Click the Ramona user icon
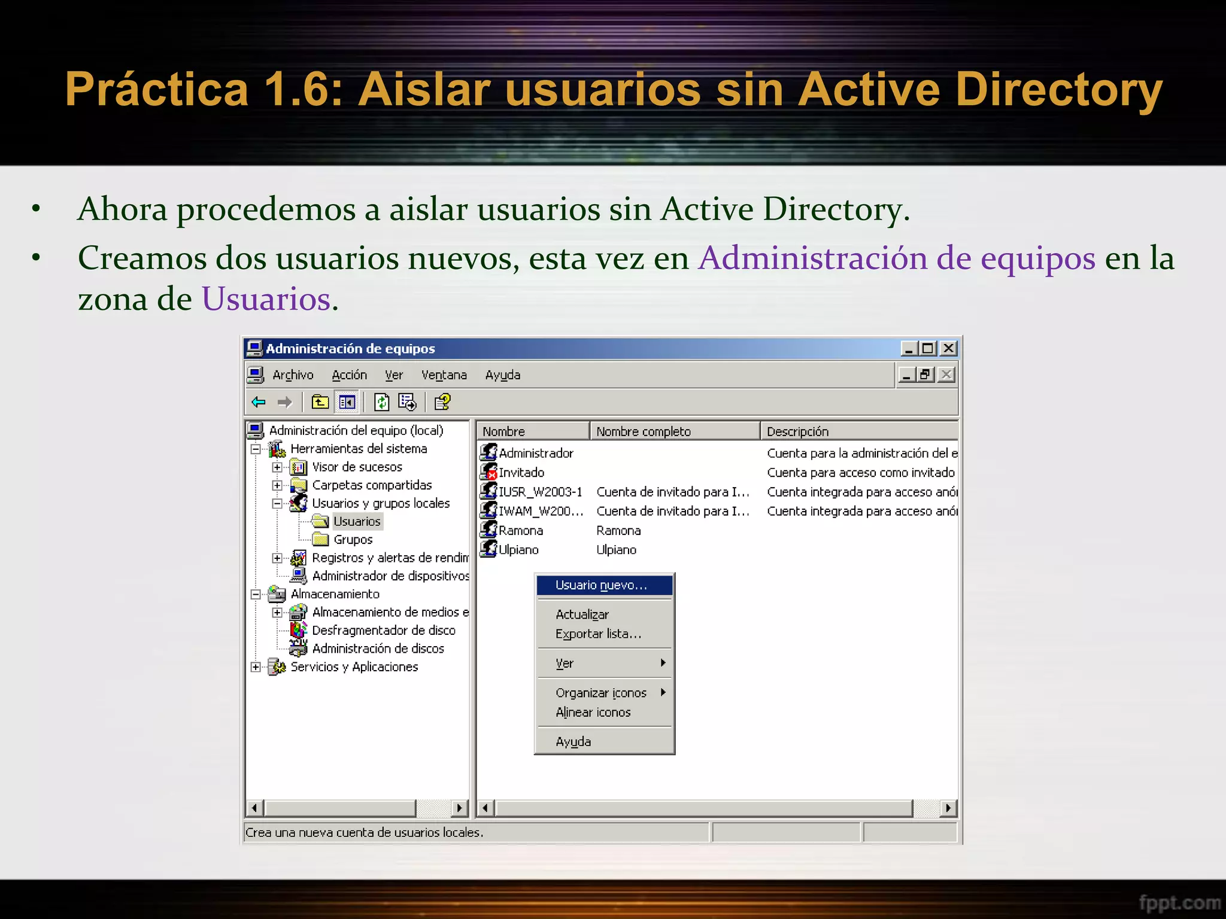Viewport: 1226px width, 919px height. [x=488, y=530]
